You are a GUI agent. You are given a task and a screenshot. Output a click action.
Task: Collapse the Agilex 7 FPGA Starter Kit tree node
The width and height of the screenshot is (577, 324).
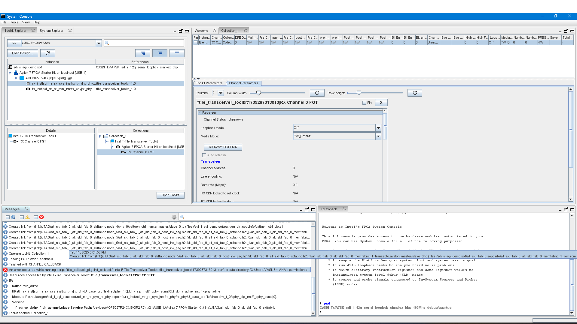click(x=10, y=73)
